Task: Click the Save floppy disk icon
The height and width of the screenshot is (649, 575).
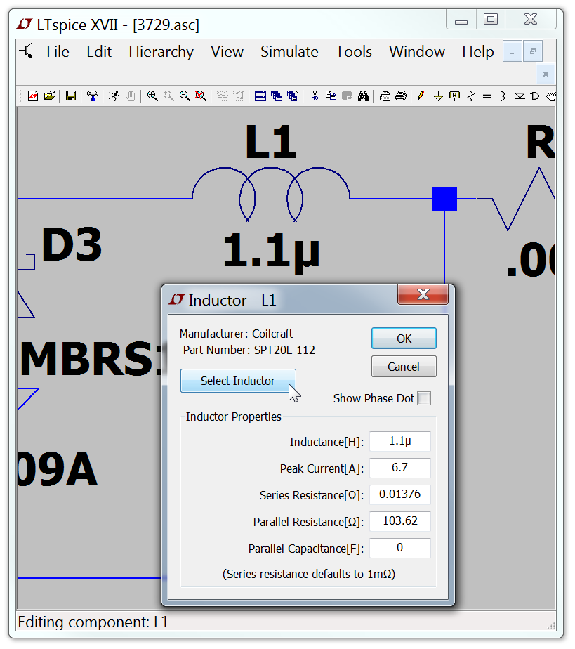Action: point(71,96)
